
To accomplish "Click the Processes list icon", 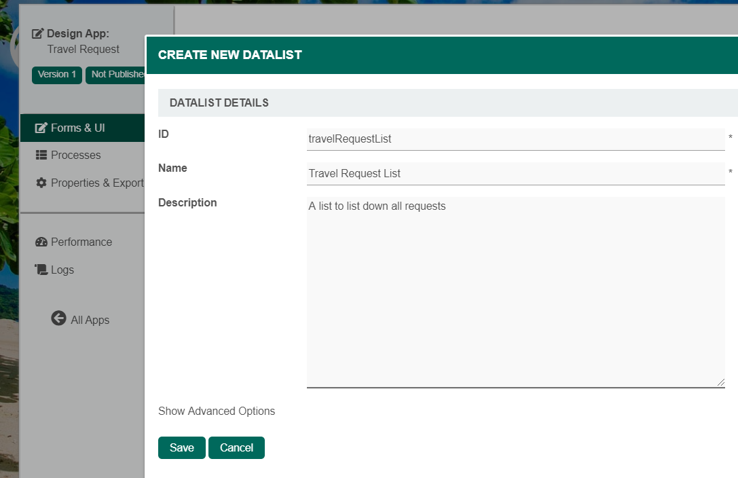I will click(x=41, y=155).
